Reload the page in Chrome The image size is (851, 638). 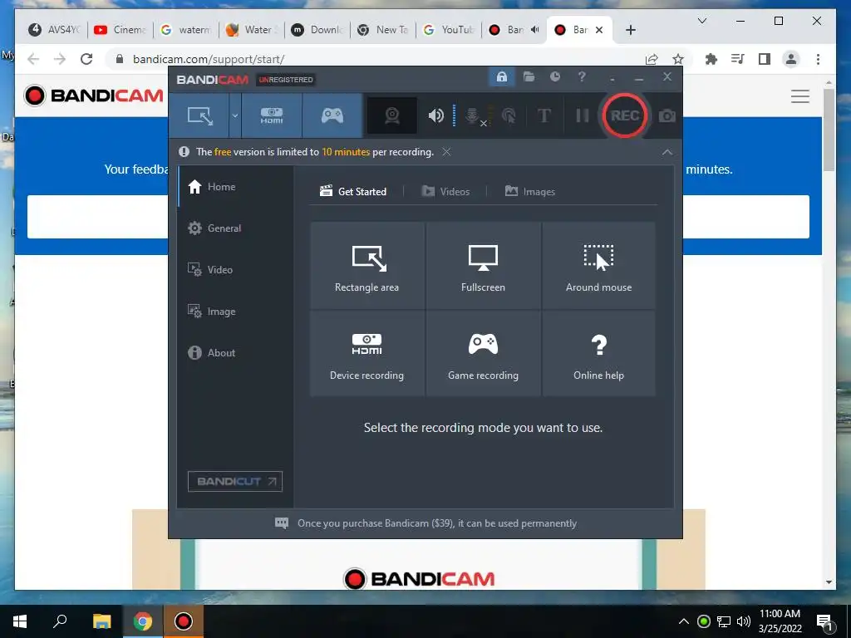tap(86, 59)
